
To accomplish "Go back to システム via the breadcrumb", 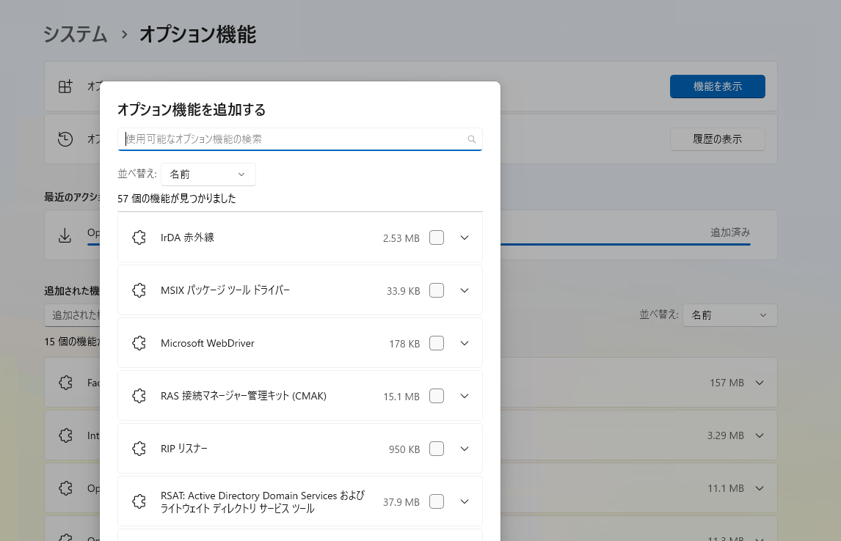I will click(x=75, y=34).
